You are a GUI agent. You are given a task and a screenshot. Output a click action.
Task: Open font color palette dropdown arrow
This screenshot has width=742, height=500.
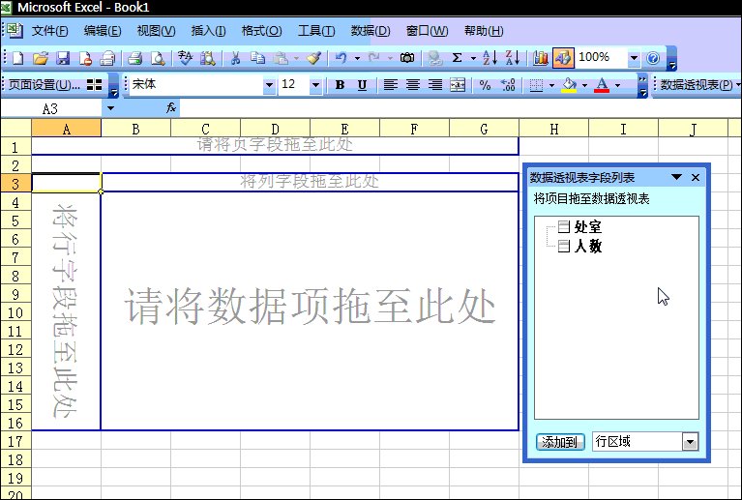[x=617, y=85]
